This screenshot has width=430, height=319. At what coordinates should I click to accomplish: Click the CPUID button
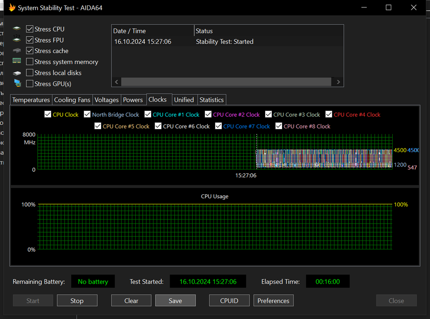pos(229,301)
